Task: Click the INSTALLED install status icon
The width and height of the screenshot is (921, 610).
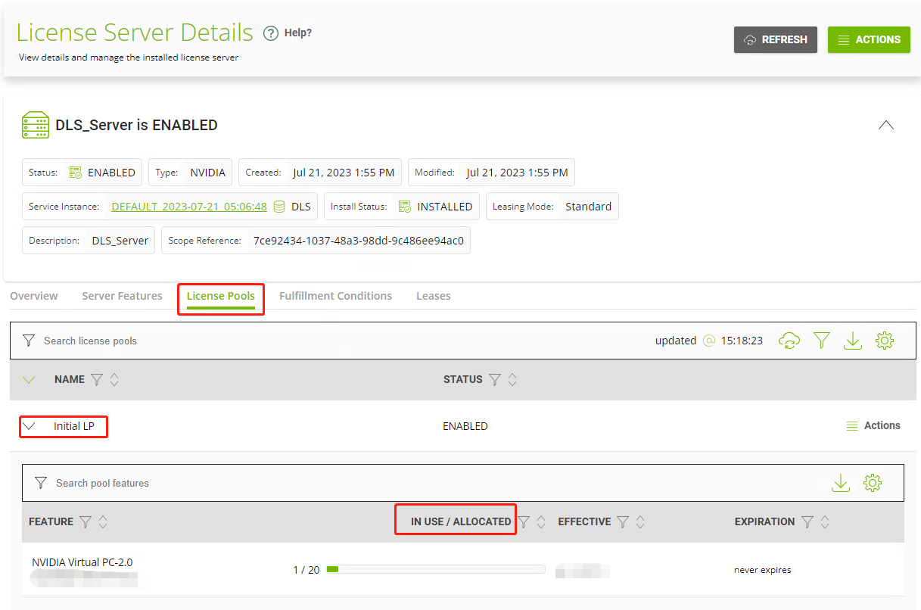Action: click(405, 207)
